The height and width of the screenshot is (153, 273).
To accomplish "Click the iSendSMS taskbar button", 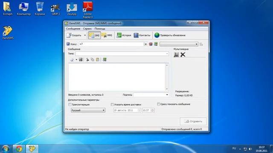I will pos(32,149).
